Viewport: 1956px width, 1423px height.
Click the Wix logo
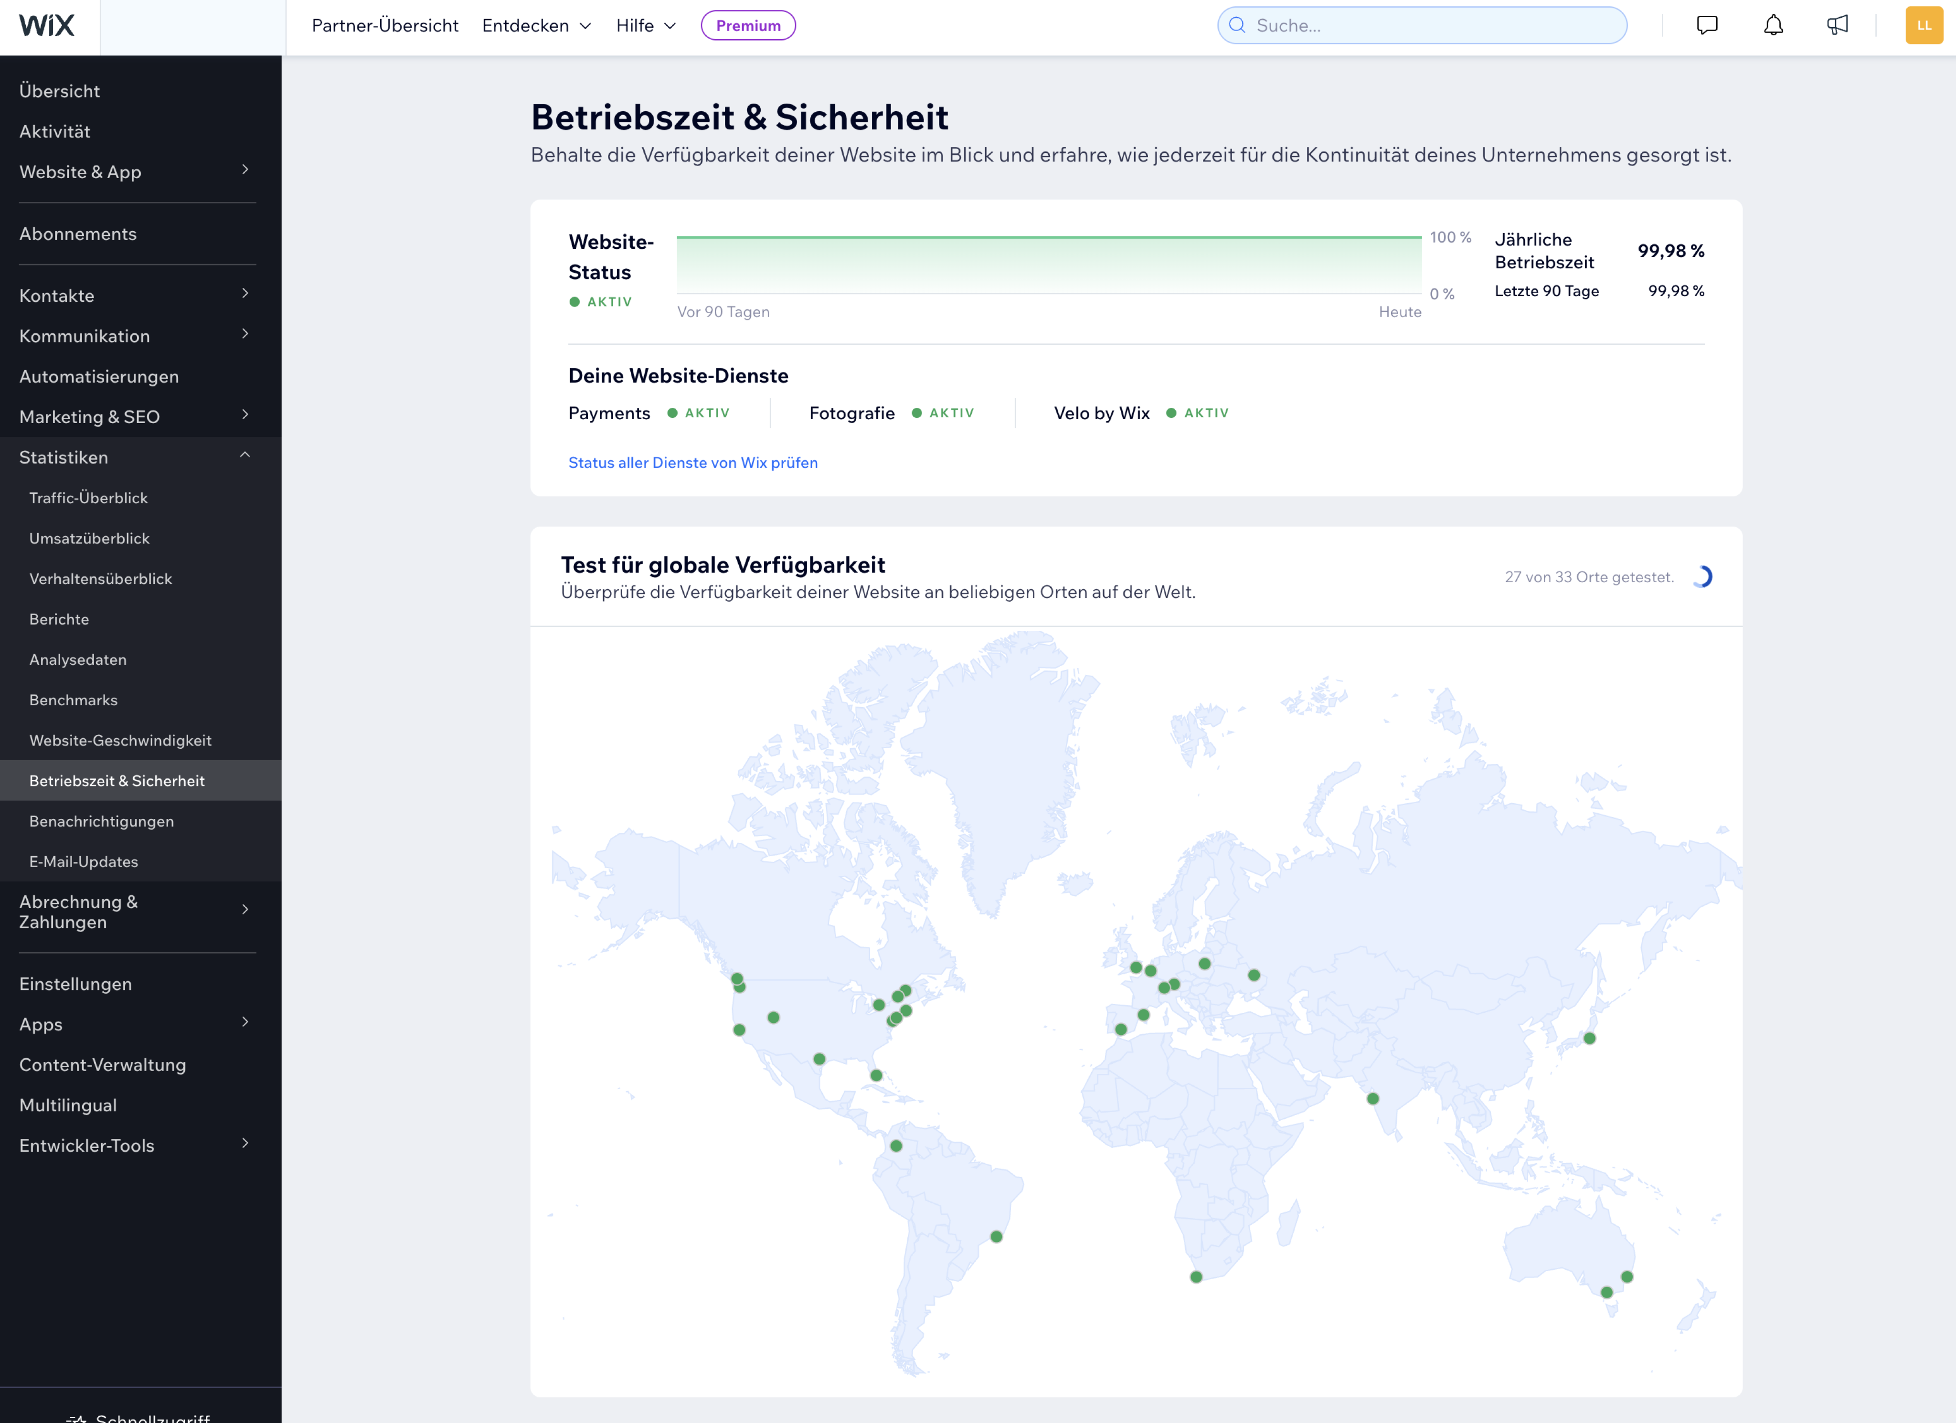coord(47,26)
